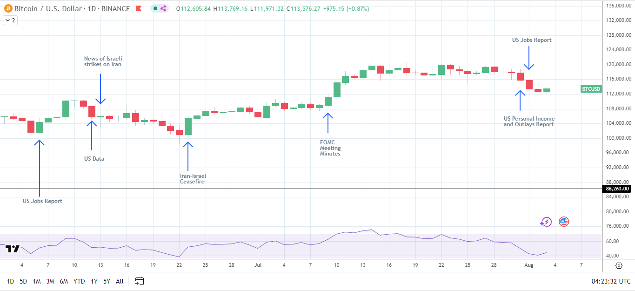The width and height of the screenshot is (635, 291).
Task: Select the 1D time range
Action: coord(10,281)
